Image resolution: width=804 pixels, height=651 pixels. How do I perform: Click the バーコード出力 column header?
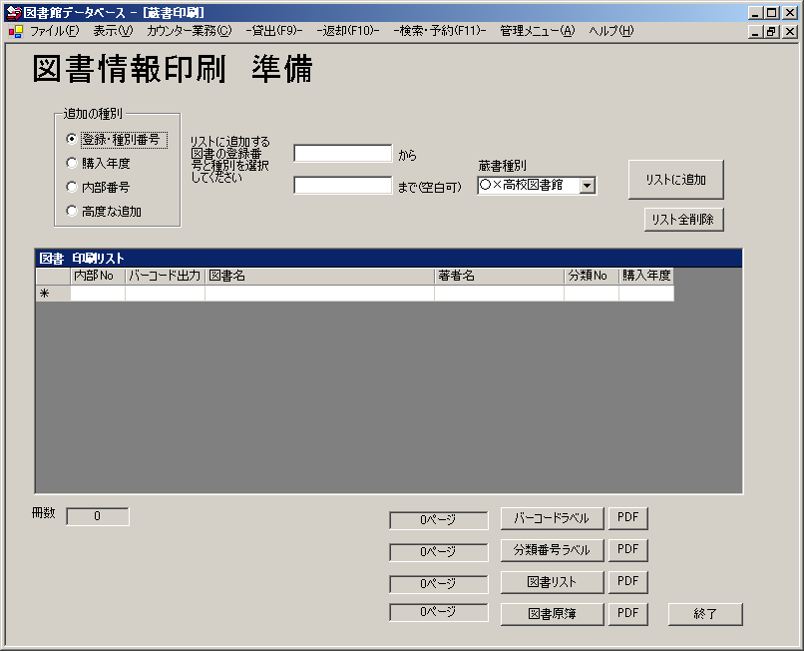coord(166,277)
